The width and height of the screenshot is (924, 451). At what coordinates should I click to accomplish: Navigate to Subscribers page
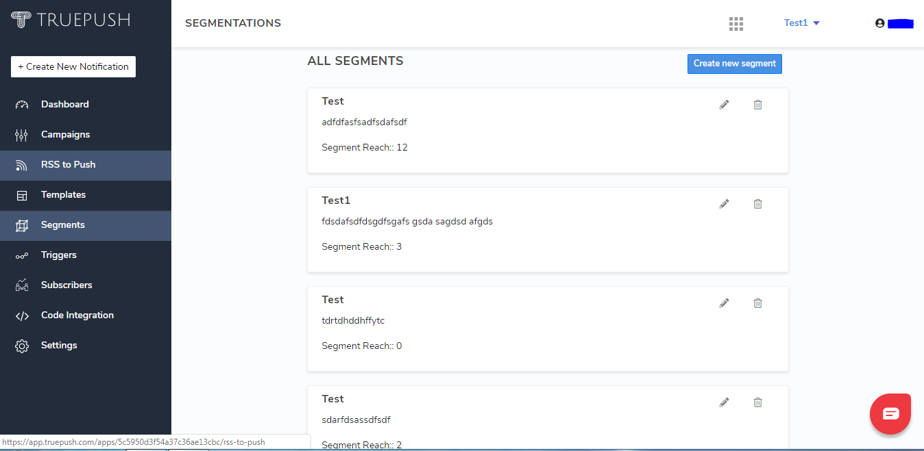[66, 285]
